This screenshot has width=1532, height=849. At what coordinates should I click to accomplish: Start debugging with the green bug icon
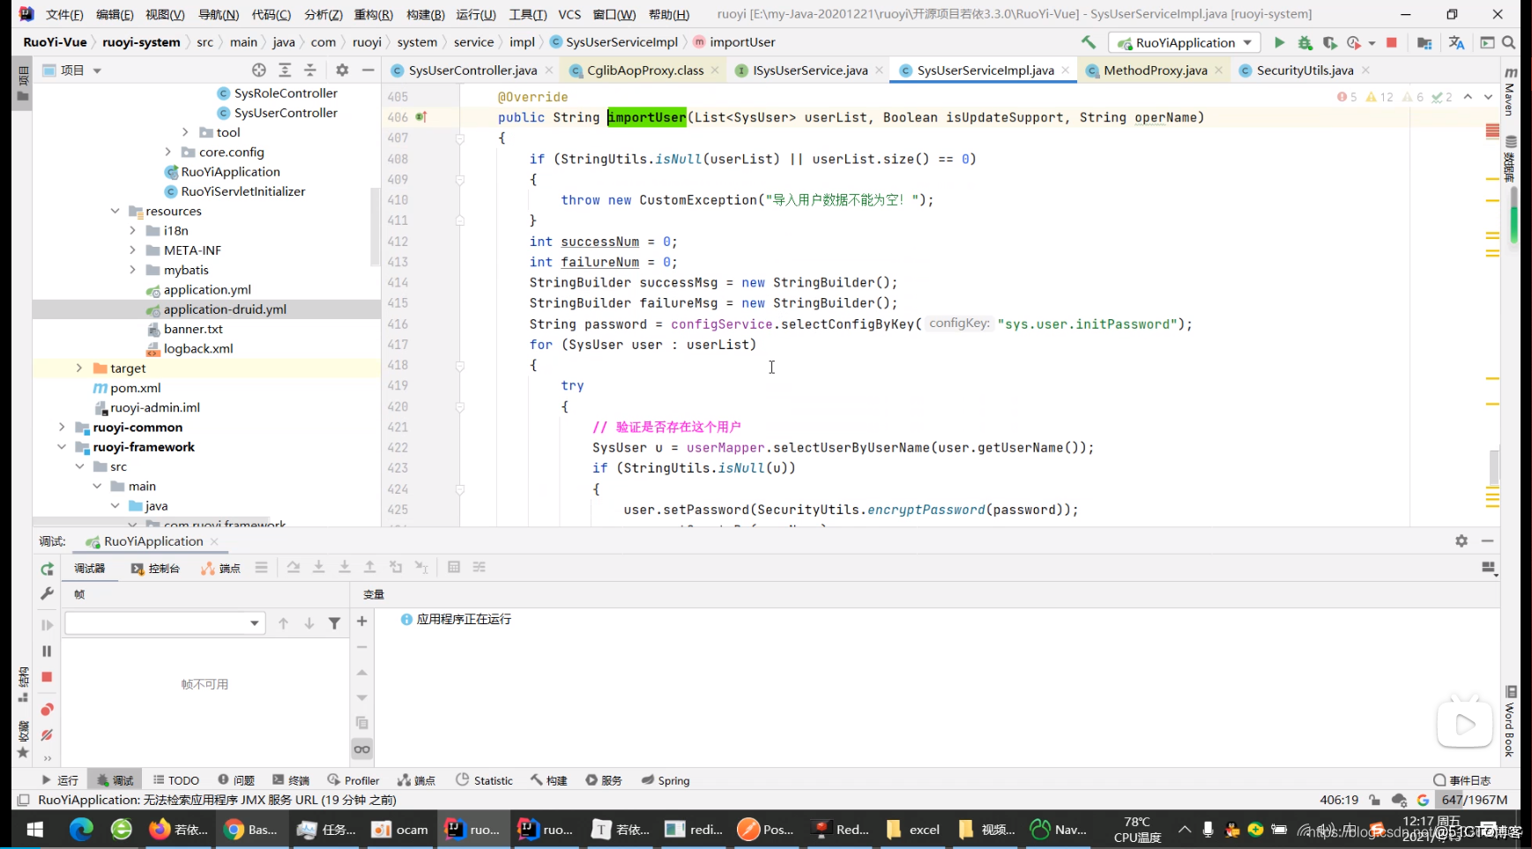tap(1305, 42)
